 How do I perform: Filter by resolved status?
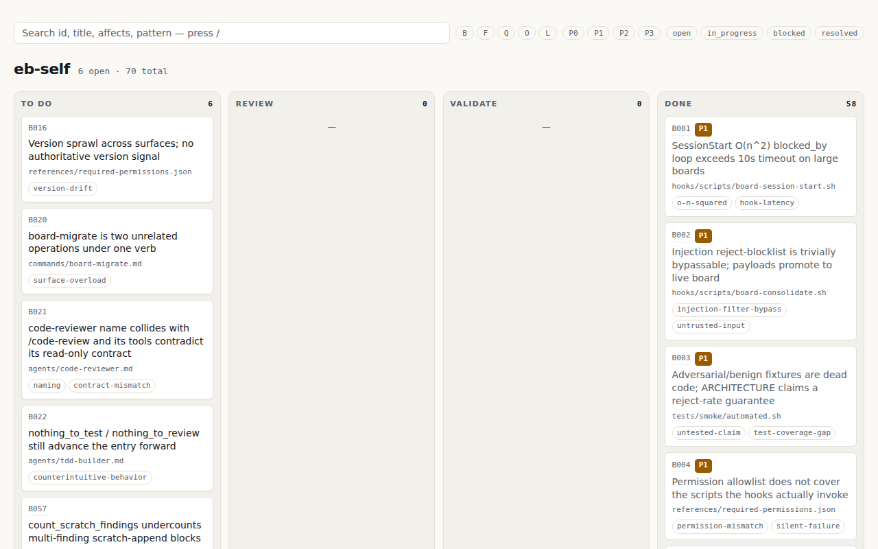click(x=840, y=33)
